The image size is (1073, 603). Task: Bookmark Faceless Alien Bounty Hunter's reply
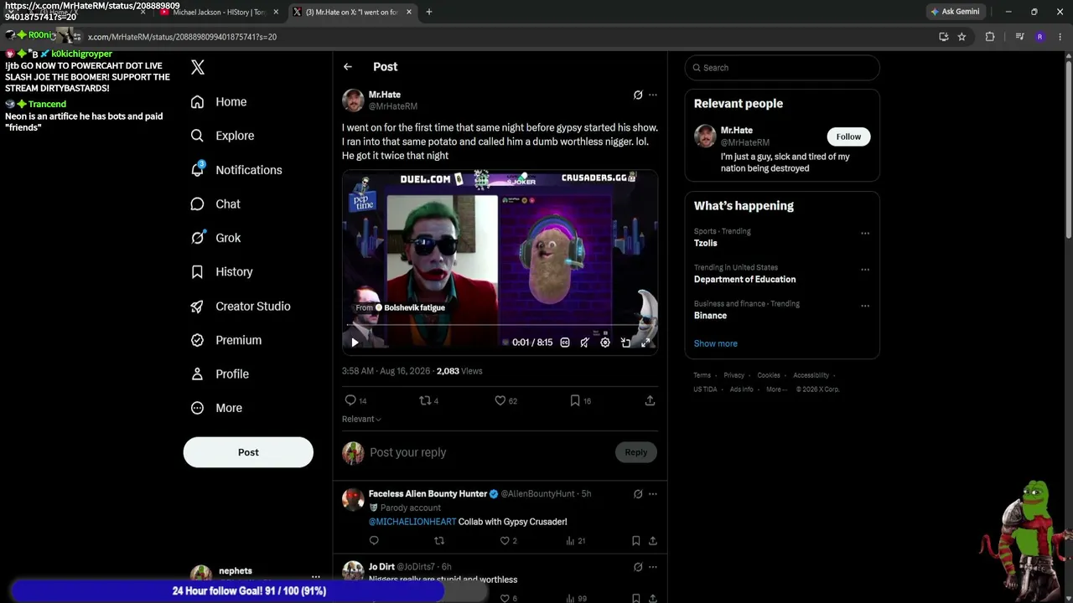(x=636, y=541)
